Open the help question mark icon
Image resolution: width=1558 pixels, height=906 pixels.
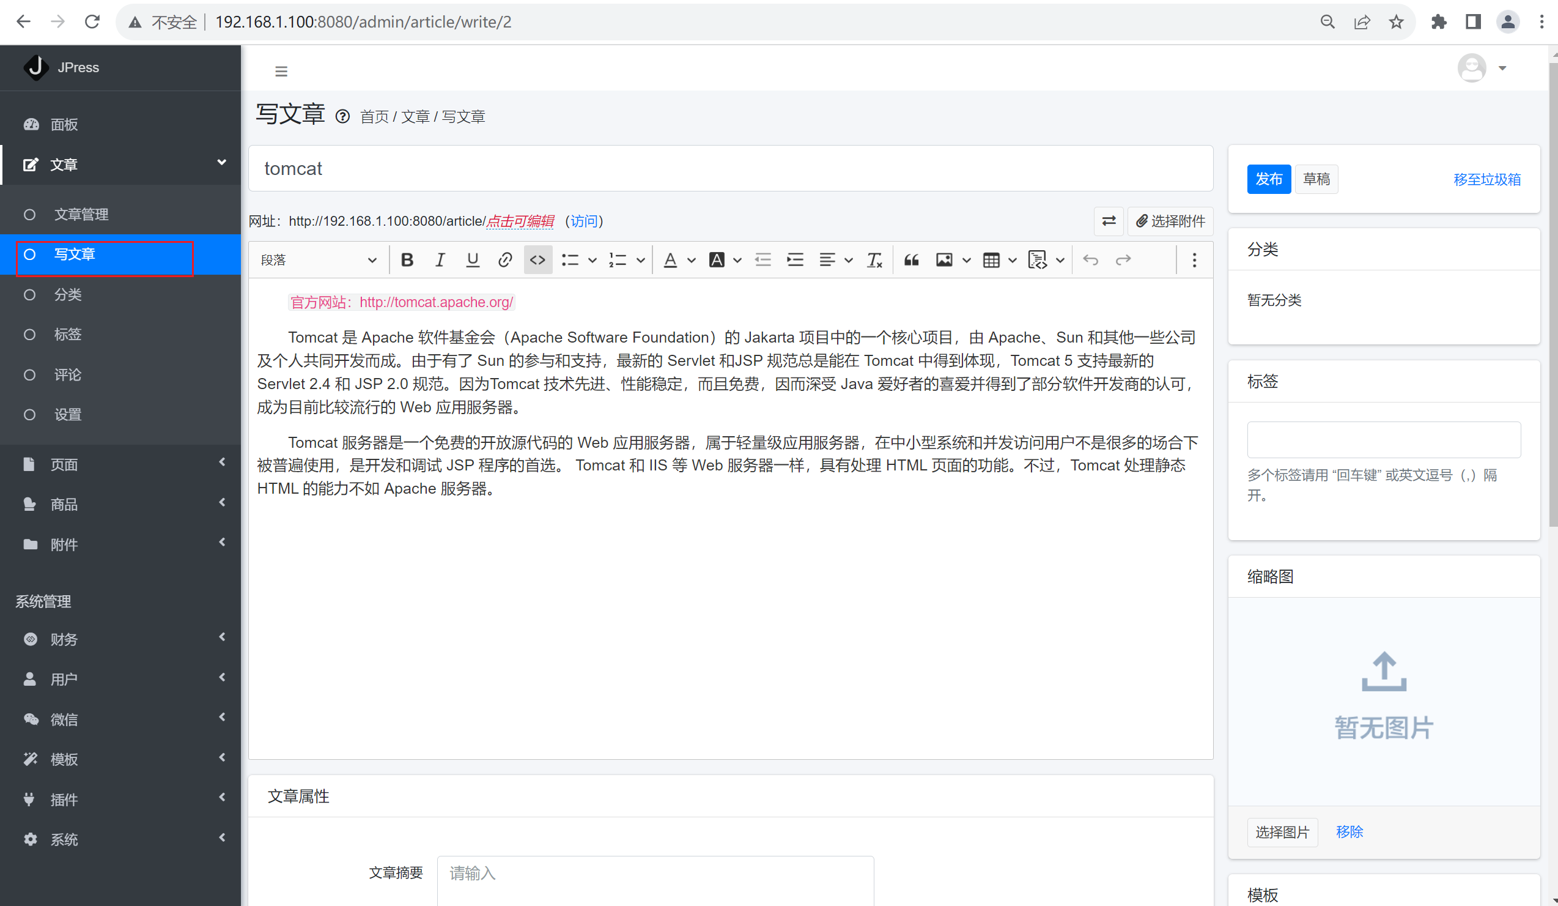(x=342, y=116)
